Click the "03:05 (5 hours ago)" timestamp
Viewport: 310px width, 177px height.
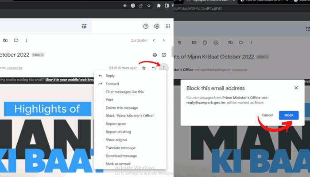point(123,68)
